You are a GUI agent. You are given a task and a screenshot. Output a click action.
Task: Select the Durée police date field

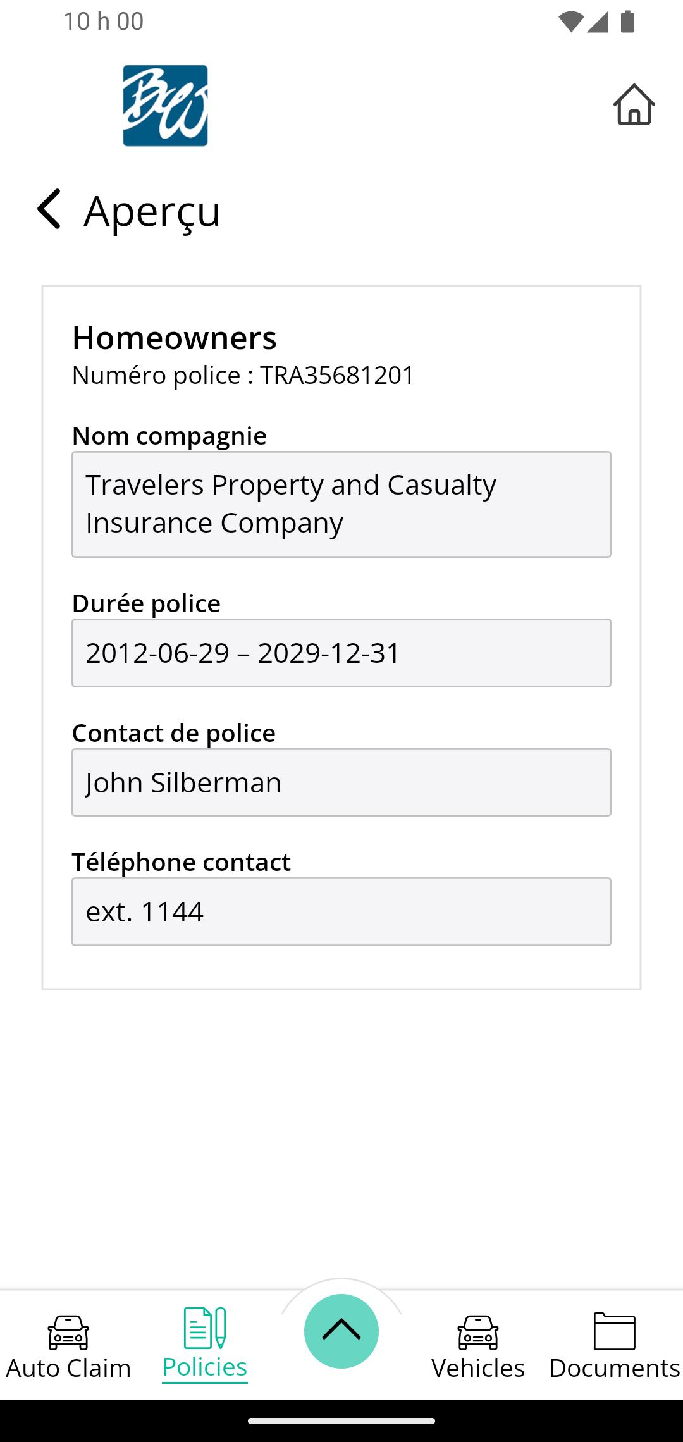(x=341, y=653)
